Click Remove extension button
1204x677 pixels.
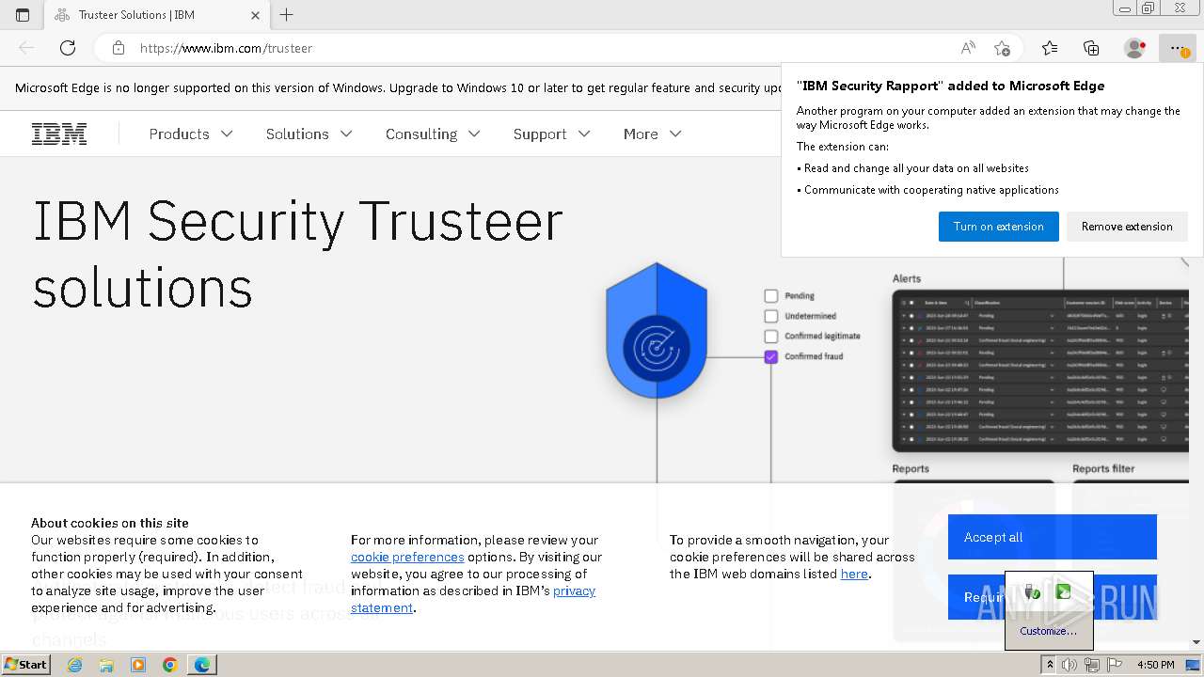1127,227
